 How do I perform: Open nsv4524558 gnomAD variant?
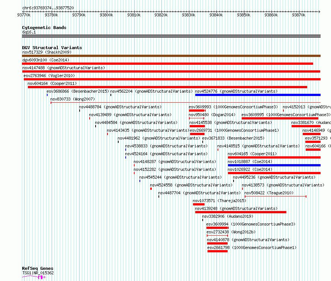point(191,185)
